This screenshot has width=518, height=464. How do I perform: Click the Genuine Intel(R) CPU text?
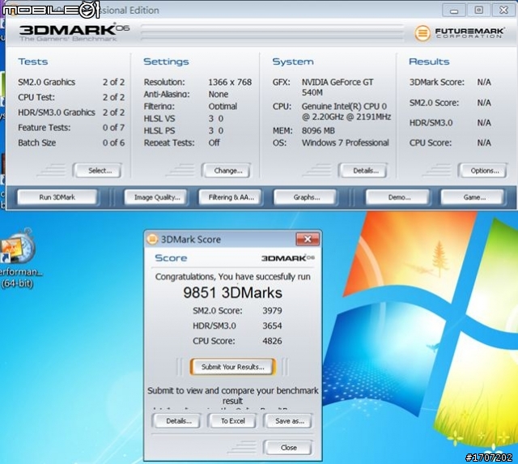coord(346,112)
